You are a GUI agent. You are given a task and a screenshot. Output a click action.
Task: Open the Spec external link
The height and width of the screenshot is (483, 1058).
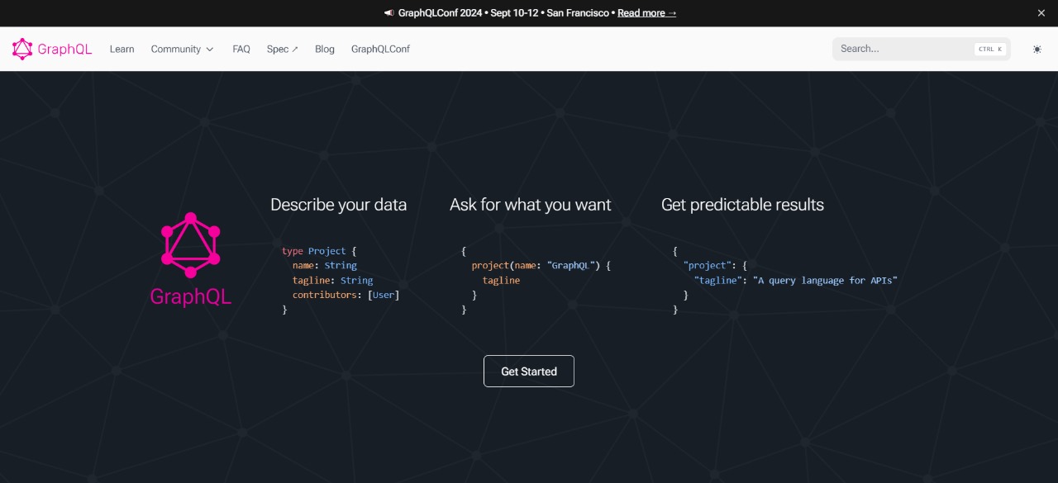coord(282,50)
